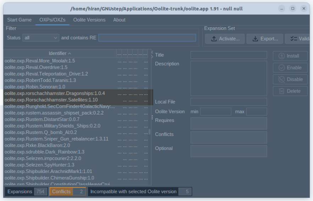Click the Expansions 754 status indicator
Screen dimensions: 313x201
(26, 192)
